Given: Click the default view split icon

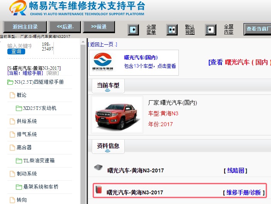Looking at the screenshot, I should [172, 30].
